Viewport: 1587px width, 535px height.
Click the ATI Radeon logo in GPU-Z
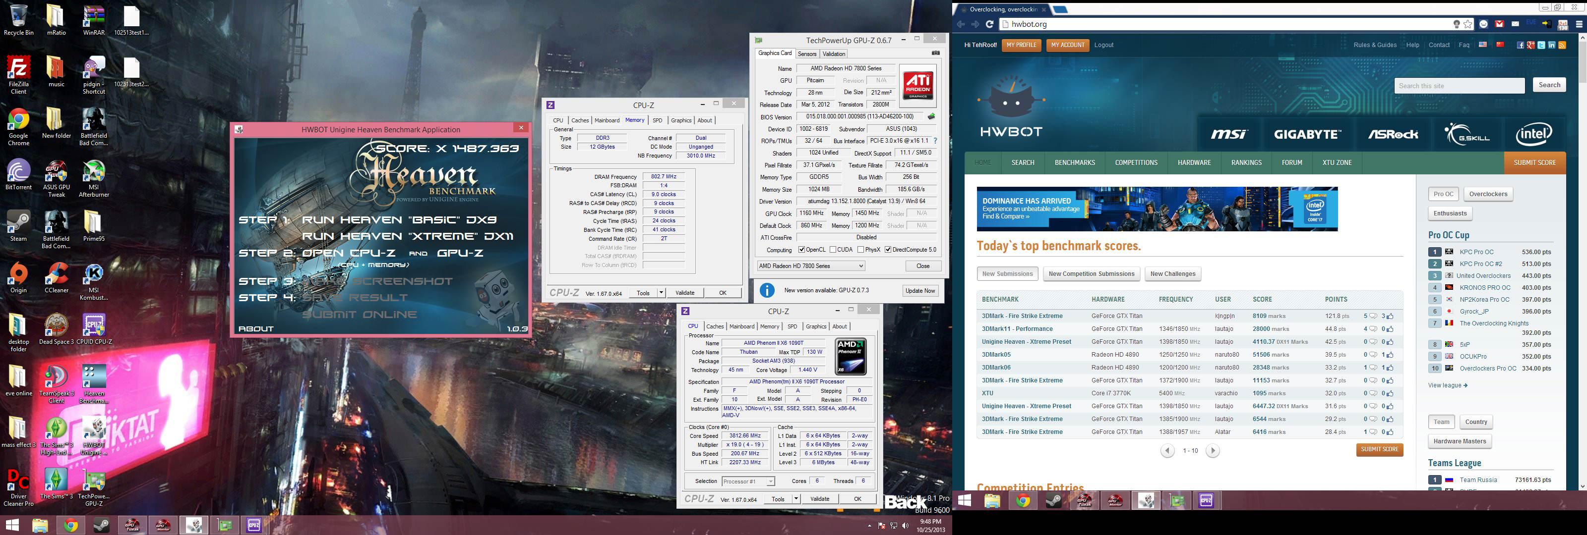tap(918, 86)
